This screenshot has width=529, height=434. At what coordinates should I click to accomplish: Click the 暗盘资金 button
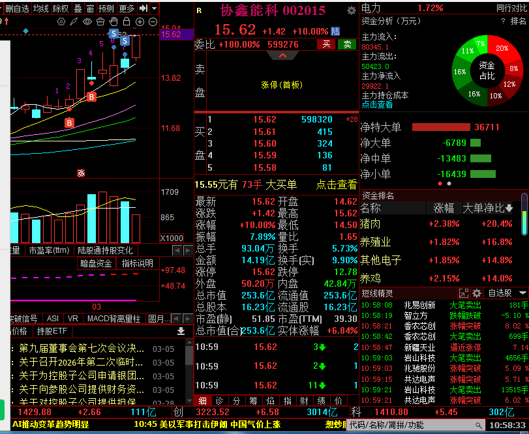click(x=96, y=263)
